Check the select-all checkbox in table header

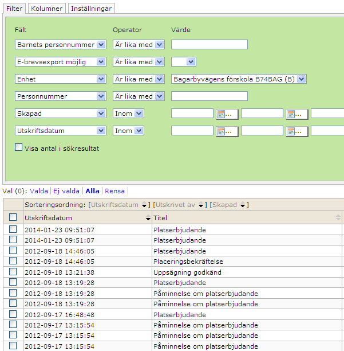click(x=13, y=217)
